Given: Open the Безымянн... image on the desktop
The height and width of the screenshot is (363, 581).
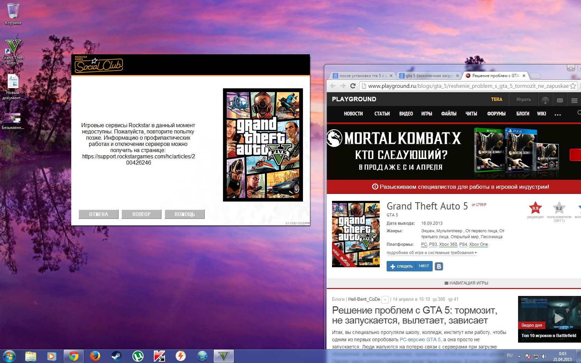Looking at the screenshot, I should coord(13,121).
